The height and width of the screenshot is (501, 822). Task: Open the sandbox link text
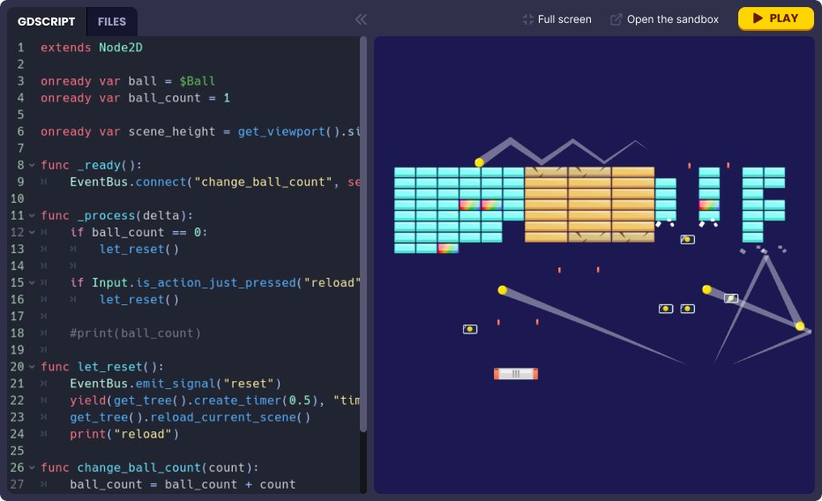[673, 19]
